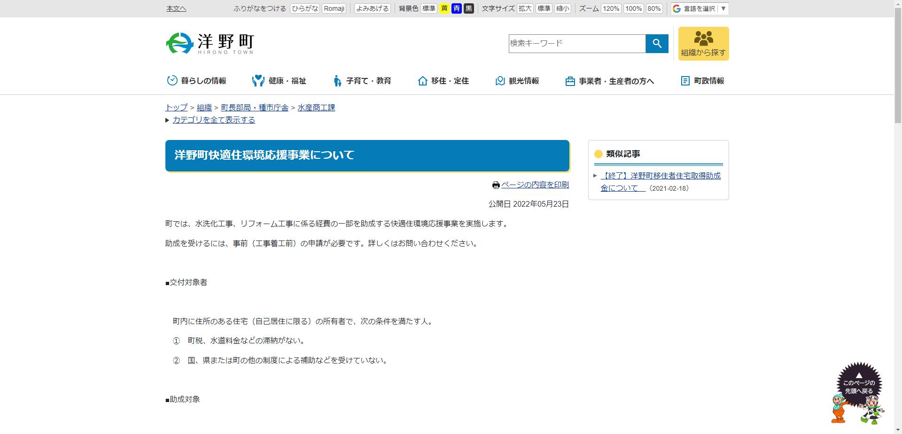Open 組織から探す people icon button
Screen dimensions: 902x434
pos(703,44)
